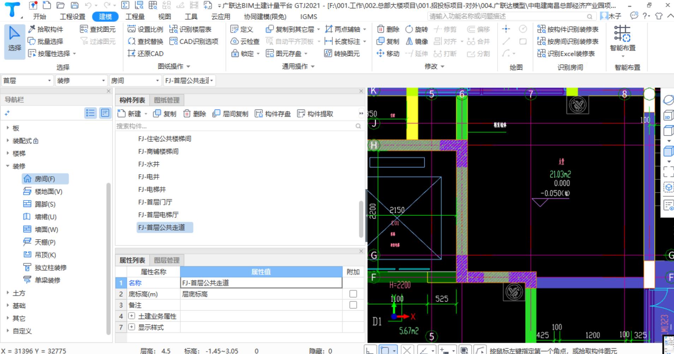Switch to 图纸管理 tab
The width and height of the screenshot is (674, 354).
[x=167, y=100]
